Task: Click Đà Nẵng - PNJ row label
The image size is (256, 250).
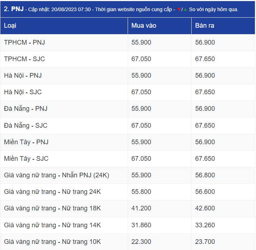Action: [26, 109]
